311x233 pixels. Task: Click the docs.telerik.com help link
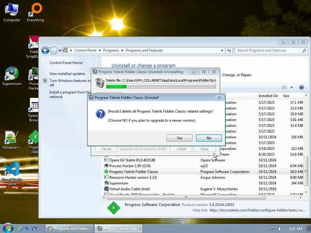257,210
